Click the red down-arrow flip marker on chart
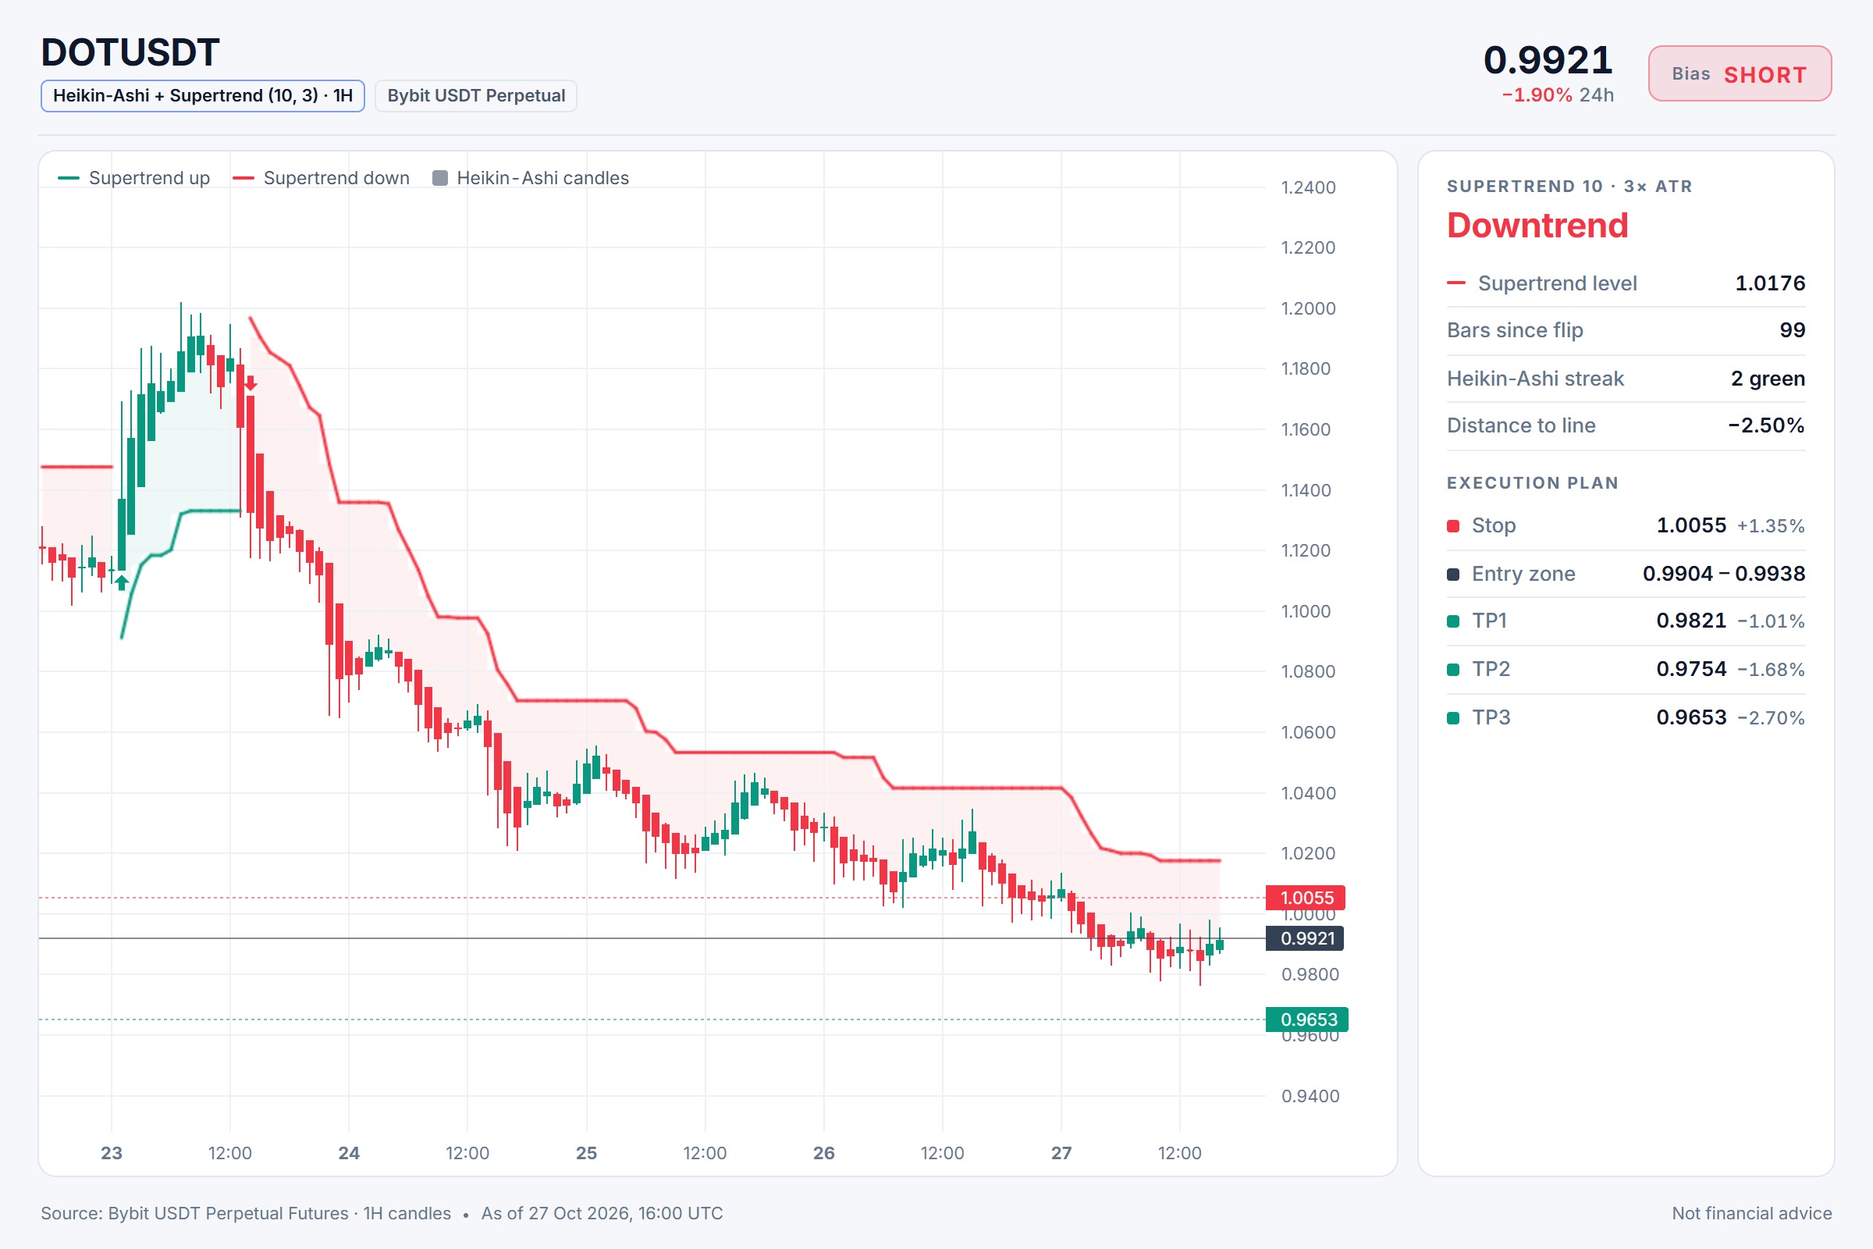This screenshot has width=1873, height=1249. [x=251, y=384]
